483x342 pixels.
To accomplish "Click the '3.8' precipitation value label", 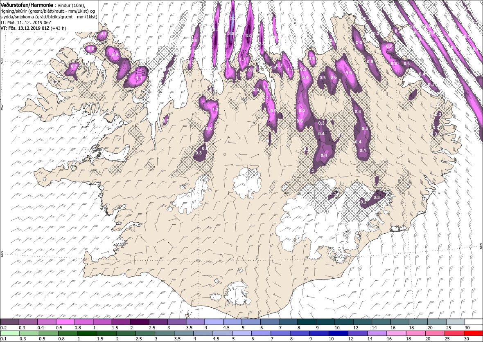I will click(x=231, y=34).
